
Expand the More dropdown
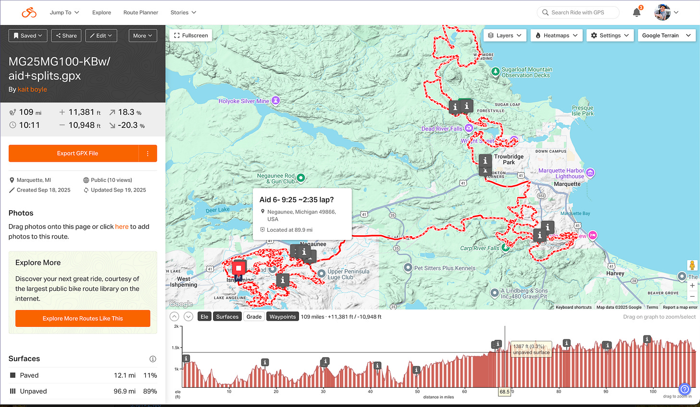[x=143, y=36]
